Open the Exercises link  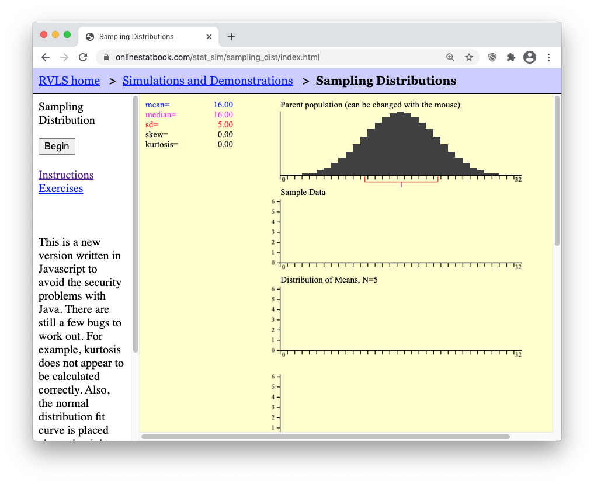click(x=61, y=189)
